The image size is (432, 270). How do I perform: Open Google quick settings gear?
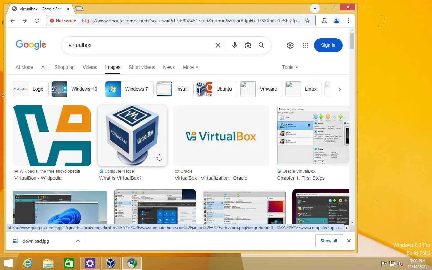[x=290, y=45]
